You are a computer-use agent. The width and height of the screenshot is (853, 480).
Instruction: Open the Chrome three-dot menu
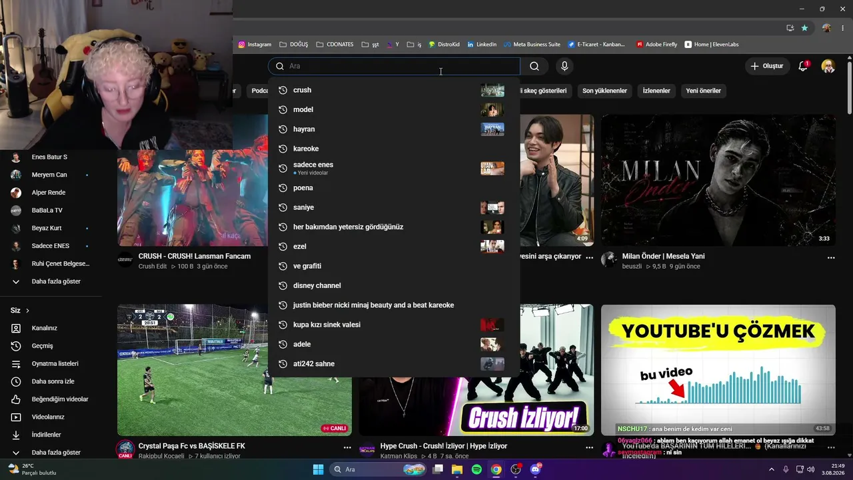pyautogui.click(x=843, y=28)
